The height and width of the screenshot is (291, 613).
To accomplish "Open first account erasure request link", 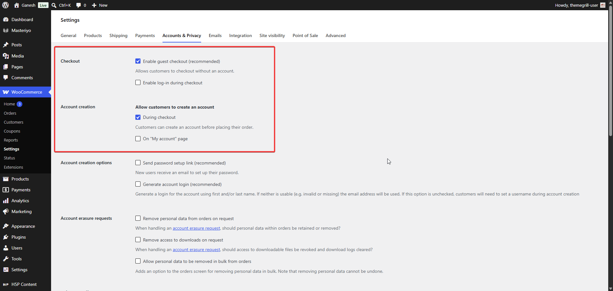I will coord(196,228).
